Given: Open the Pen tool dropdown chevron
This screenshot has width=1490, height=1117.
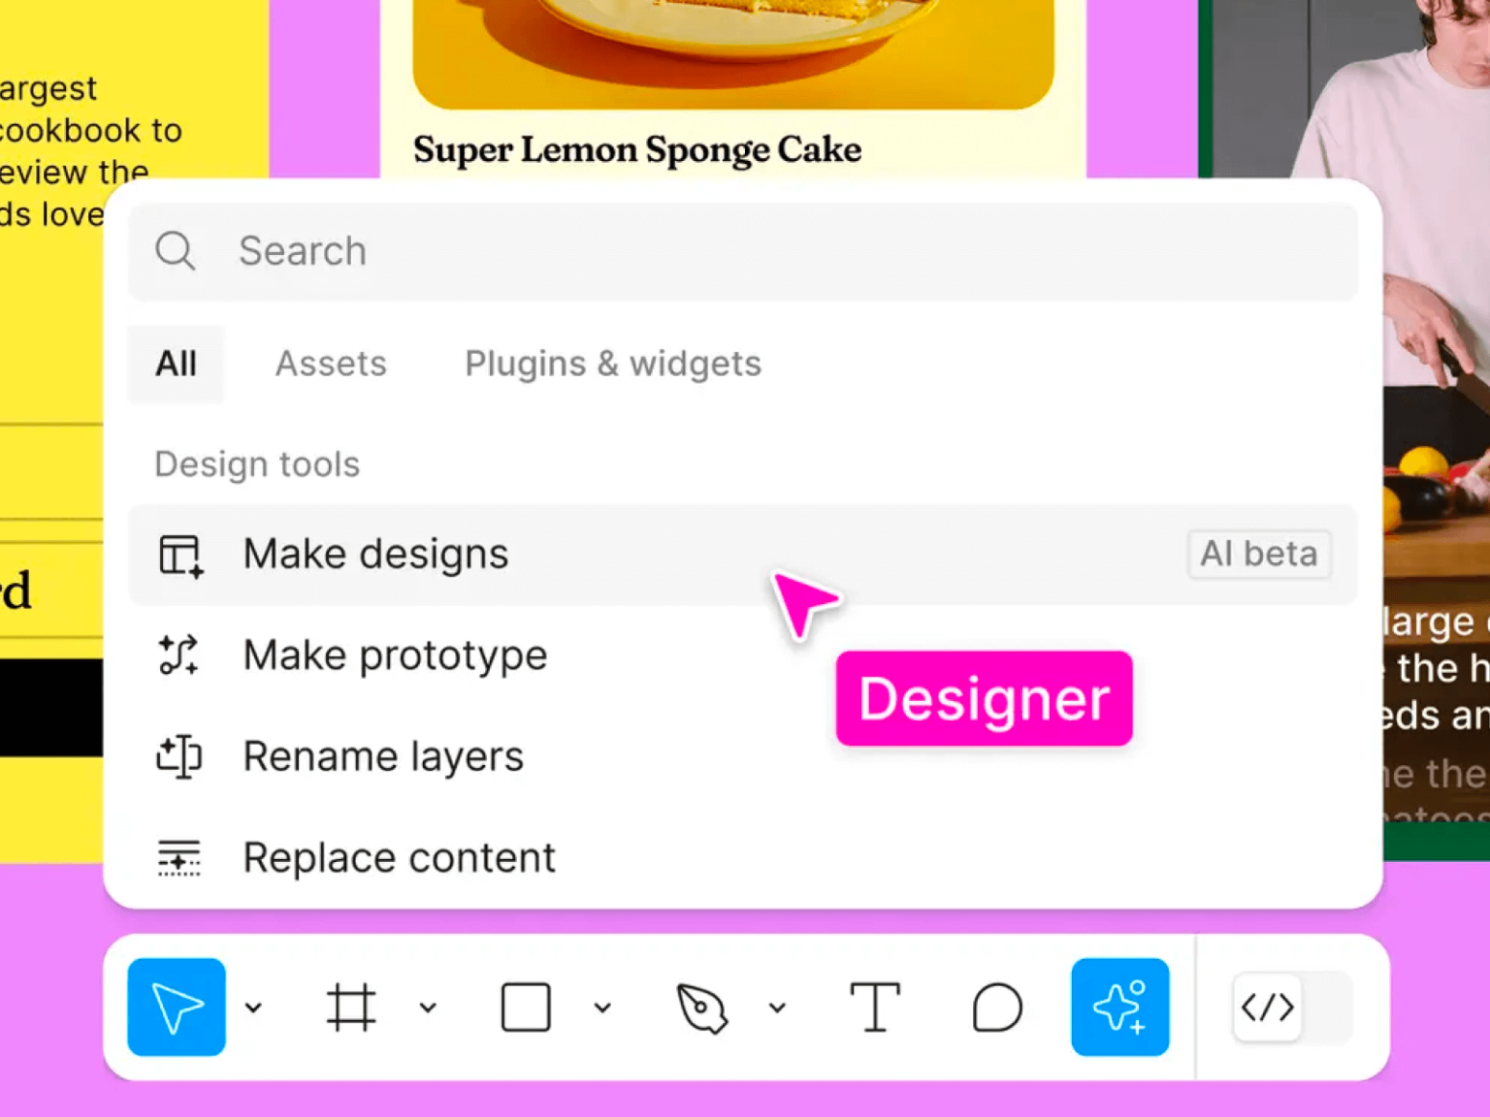Looking at the screenshot, I should pyautogui.click(x=777, y=1007).
